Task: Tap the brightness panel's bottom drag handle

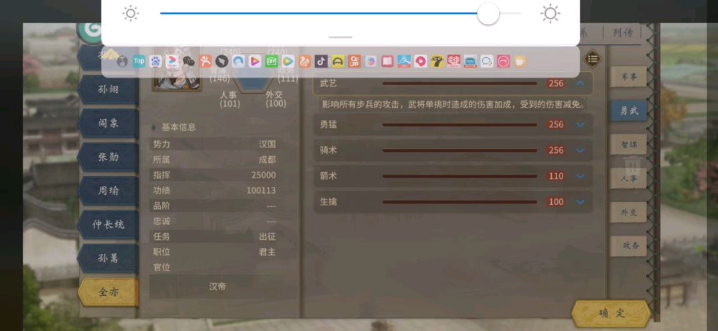Action: (340, 37)
